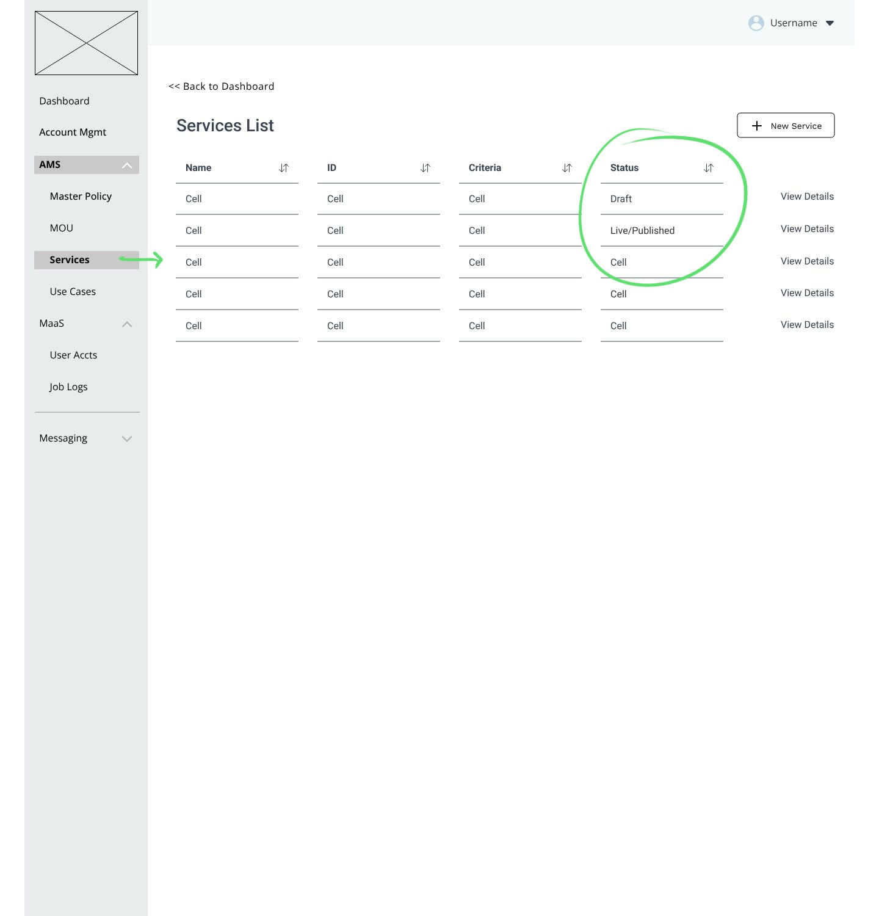This screenshot has height=916, width=879.
Task: Navigate to Account Mgmt
Action: (x=73, y=132)
